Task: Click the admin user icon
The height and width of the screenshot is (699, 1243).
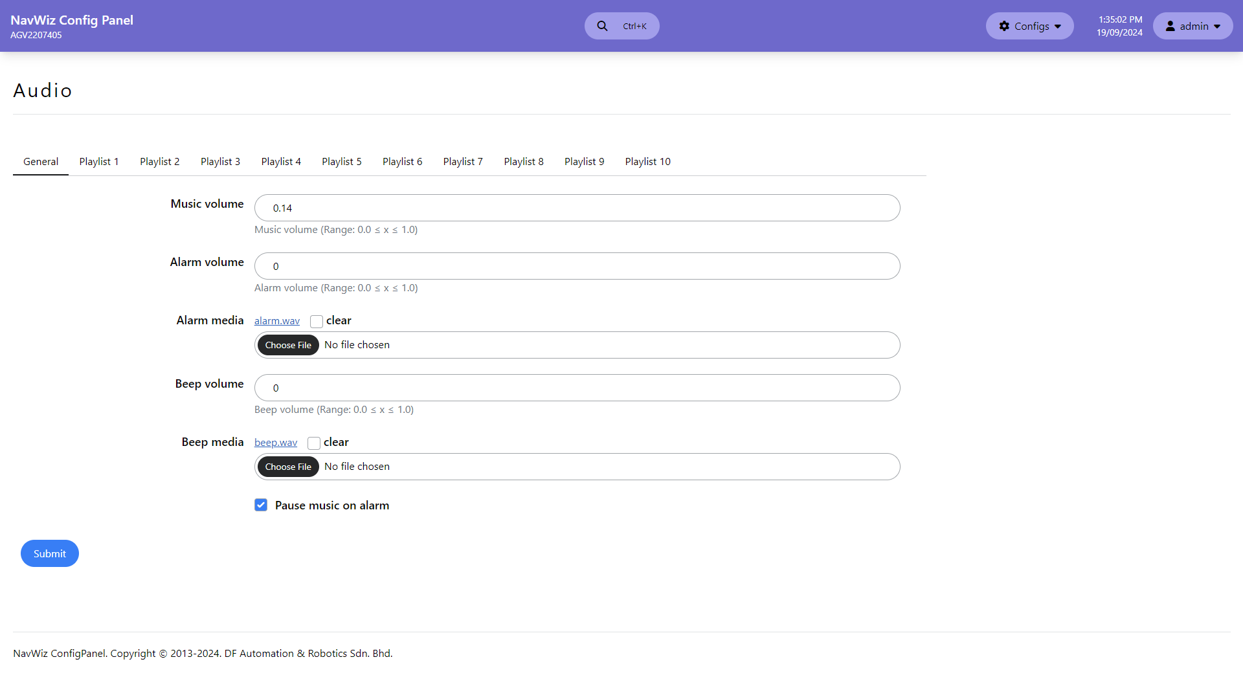Action: 1170,26
